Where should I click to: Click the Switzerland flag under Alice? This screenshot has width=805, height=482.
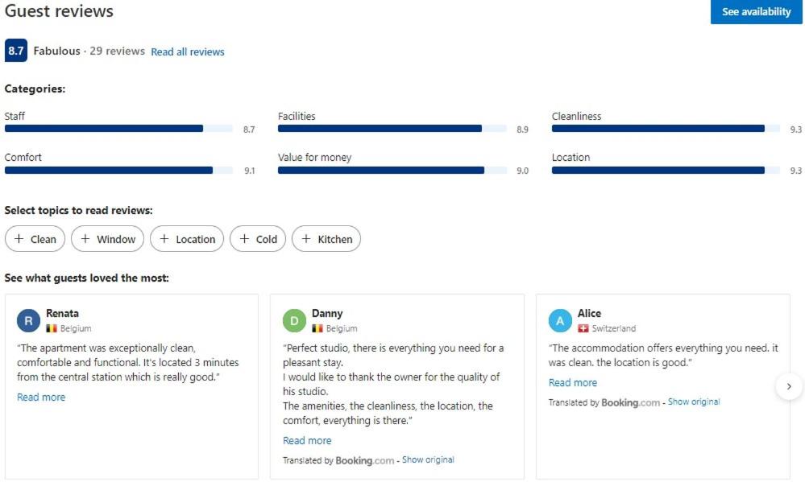tap(583, 328)
